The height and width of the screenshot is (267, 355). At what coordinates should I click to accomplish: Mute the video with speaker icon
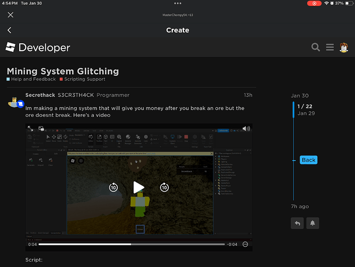coord(246,128)
